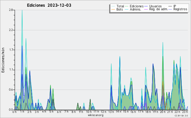Click the '7 h' x-axis label
This screenshot has width=191, height=118.
pos(66,112)
